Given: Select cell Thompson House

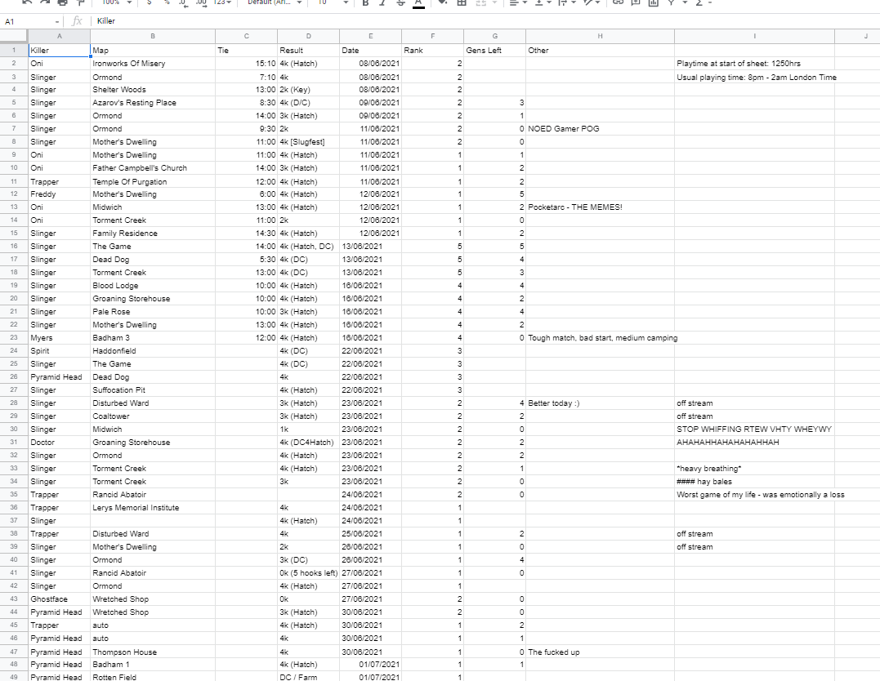Looking at the screenshot, I should point(153,652).
